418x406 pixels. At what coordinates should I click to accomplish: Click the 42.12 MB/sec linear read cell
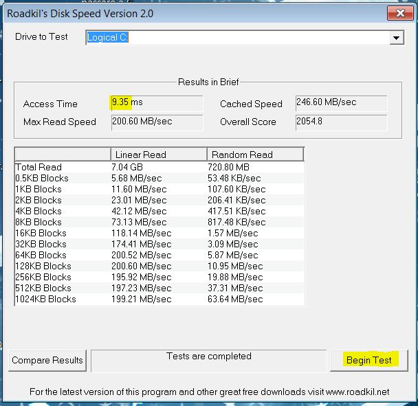[139, 211]
